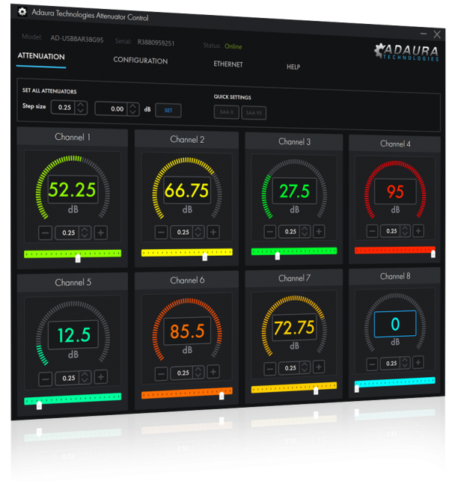Close the Attenuator Control window
This screenshot has height=481, width=449.
click(437, 34)
